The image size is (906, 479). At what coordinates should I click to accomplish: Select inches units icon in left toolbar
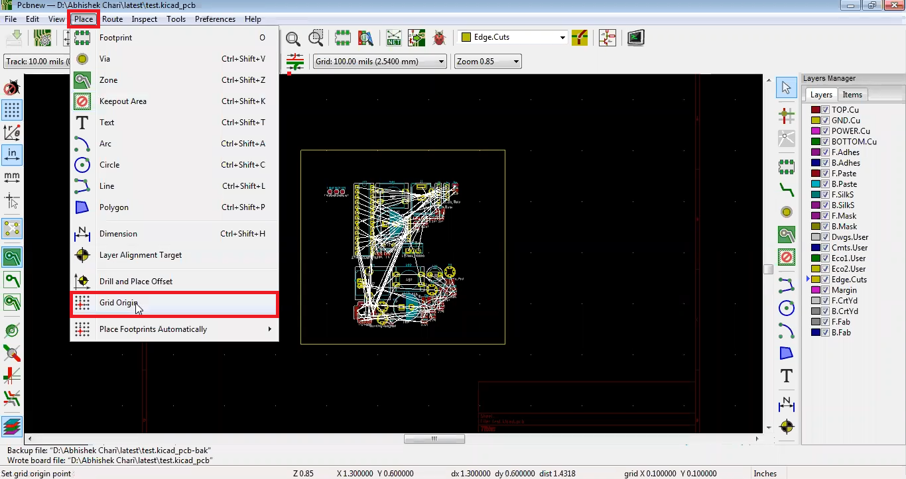click(12, 154)
